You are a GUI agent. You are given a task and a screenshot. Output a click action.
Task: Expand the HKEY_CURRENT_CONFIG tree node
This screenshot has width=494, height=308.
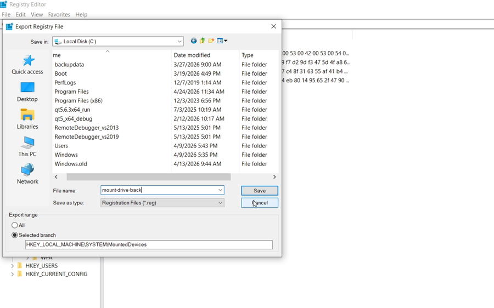12,274
